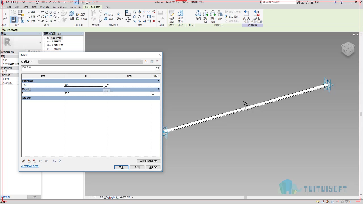Open the Fuzor Plugin ribbon tab
Viewport: 363px width, 204px height.
(x=60, y=7)
